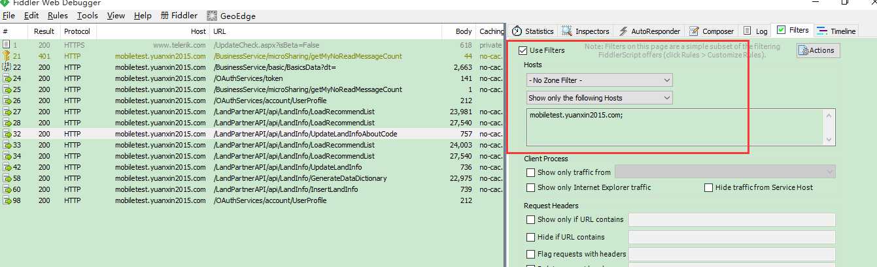The height and width of the screenshot is (267, 877).
Task: Click the green arrow icon of session 98
Action: [7, 200]
